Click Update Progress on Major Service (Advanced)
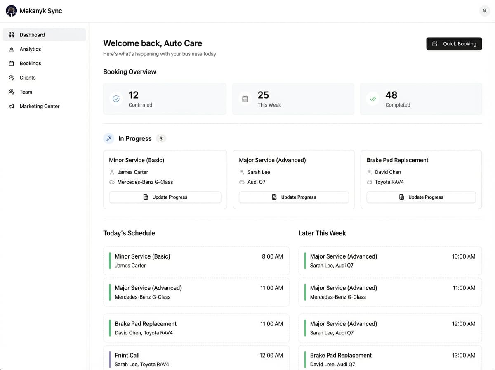Image resolution: width=495 pixels, height=370 pixels. click(294, 197)
